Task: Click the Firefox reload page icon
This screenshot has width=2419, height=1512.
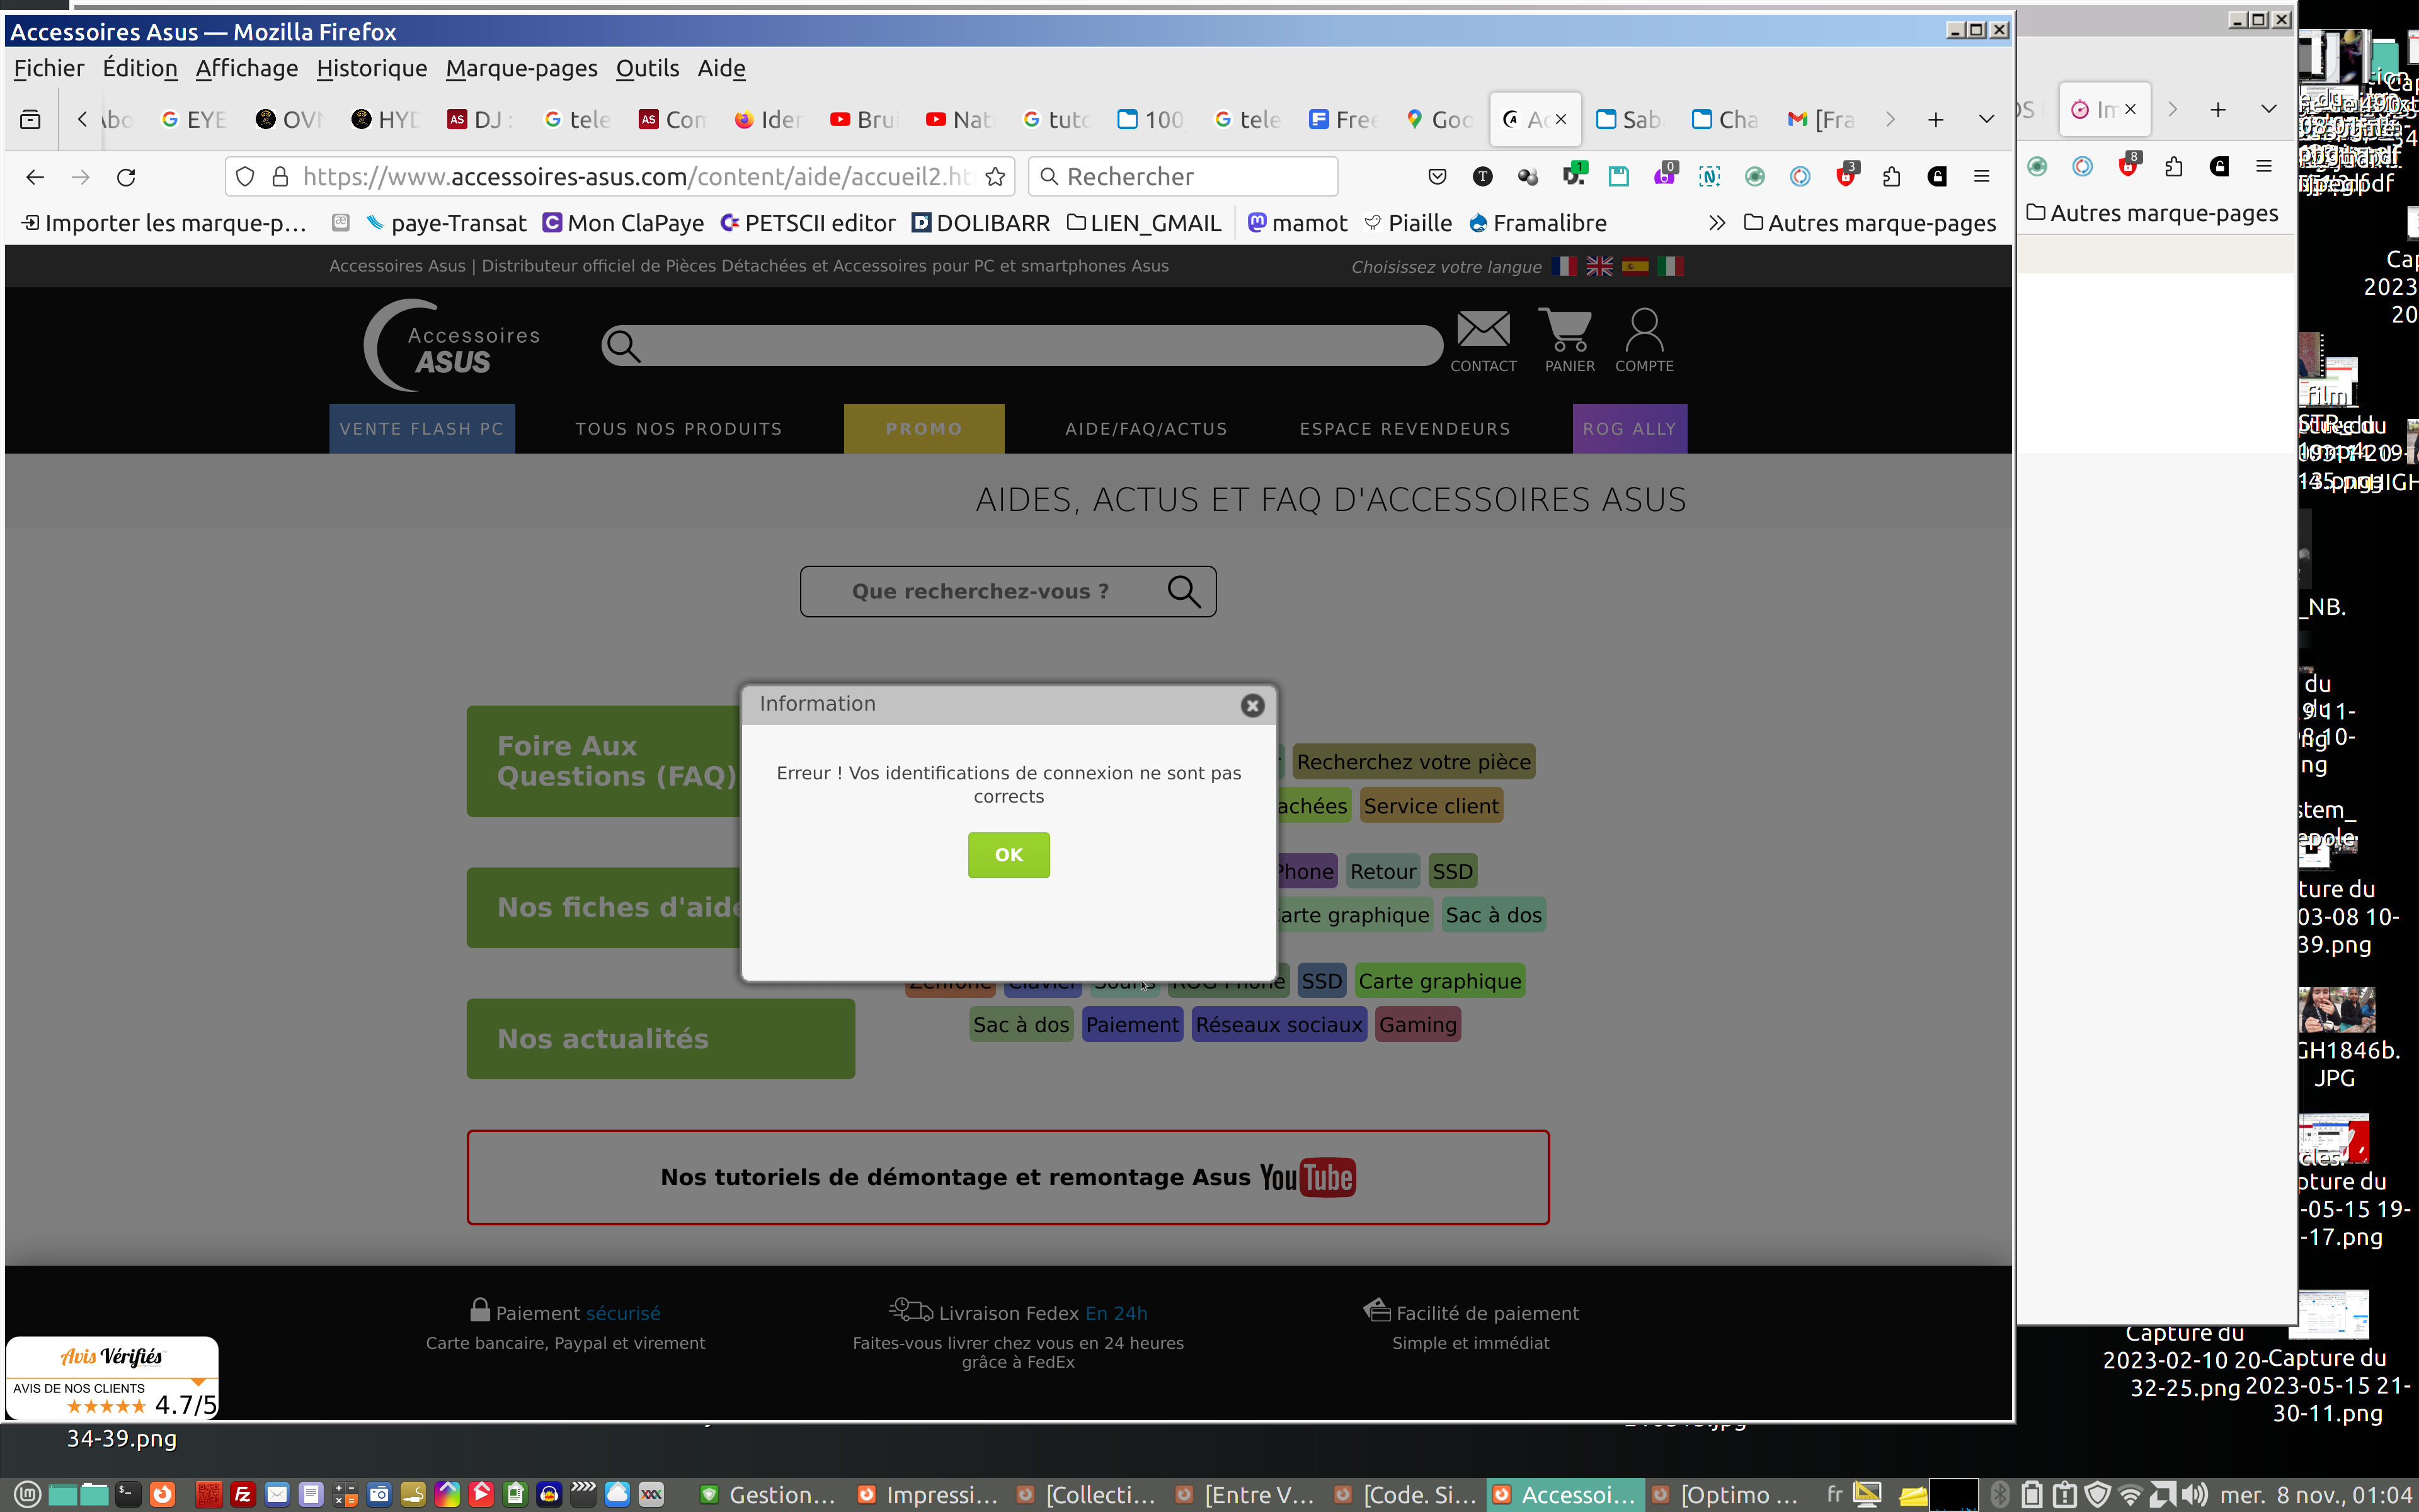Action: (x=126, y=177)
